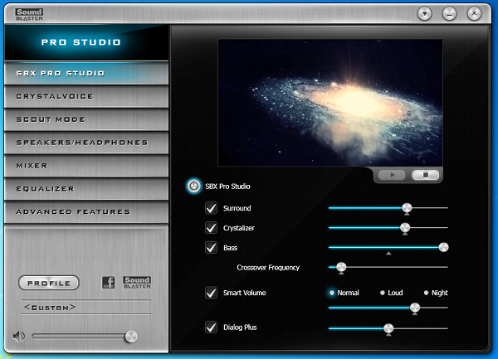Open the title bar dropdown arrow button
Viewport: 498px width, 359px height.
point(425,13)
